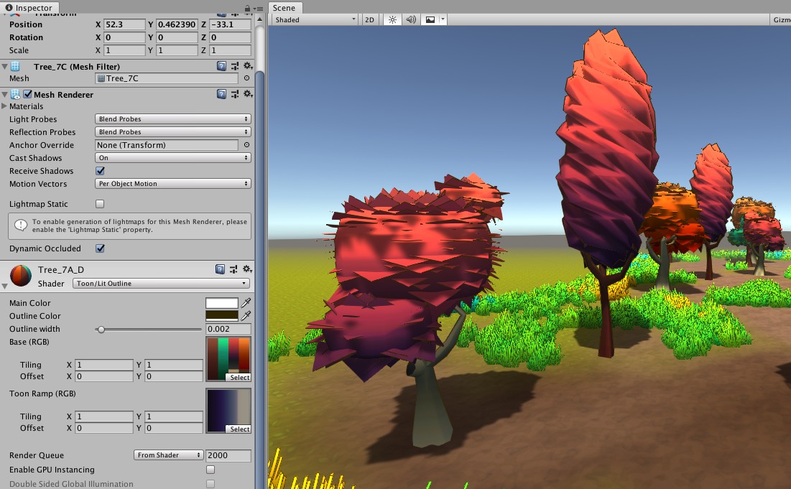Open scene effects dropdown arrow
791x489 pixels.
443,19
